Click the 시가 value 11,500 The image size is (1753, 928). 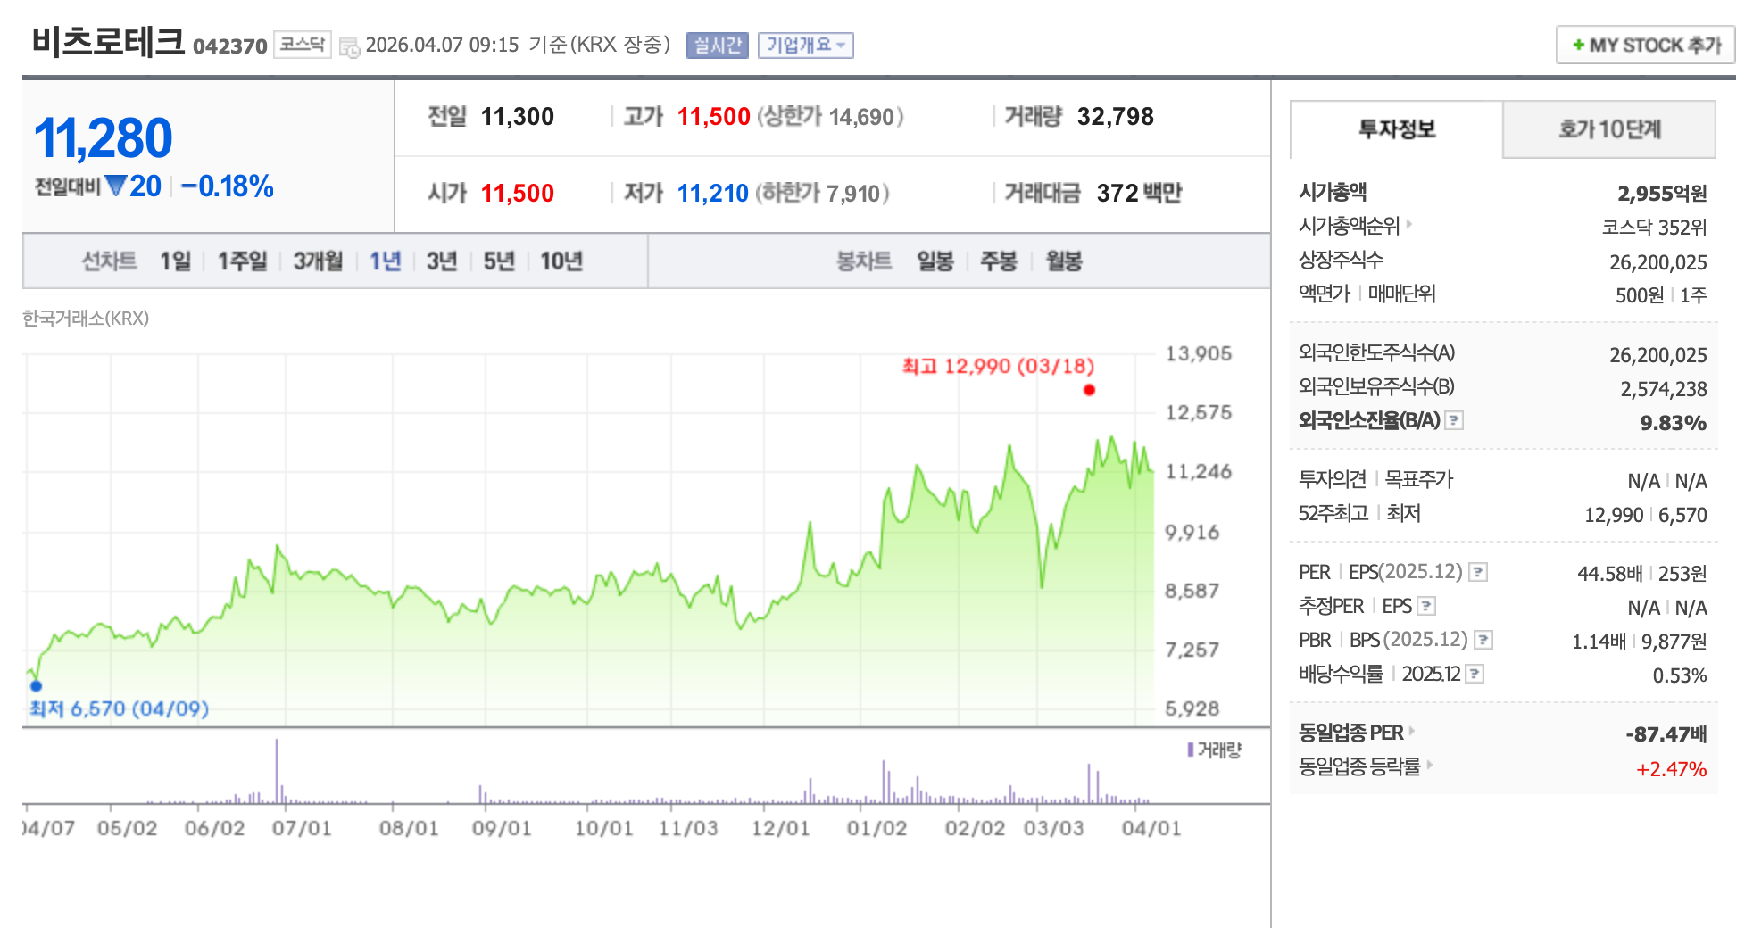click(517, 193)
